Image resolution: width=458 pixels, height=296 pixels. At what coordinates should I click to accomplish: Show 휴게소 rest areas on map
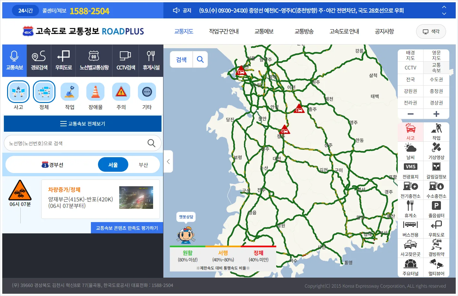coord(410,209)
